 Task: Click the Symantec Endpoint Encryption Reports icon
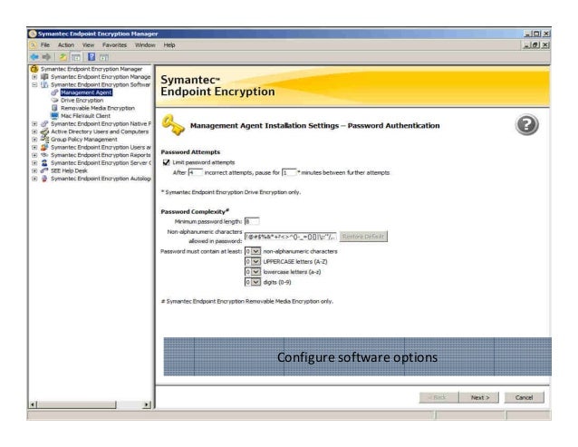[44, 155]
